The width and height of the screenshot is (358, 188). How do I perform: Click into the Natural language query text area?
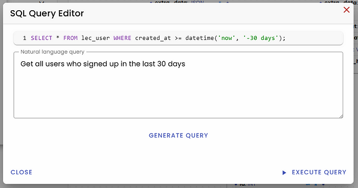[x=178, y=85]
